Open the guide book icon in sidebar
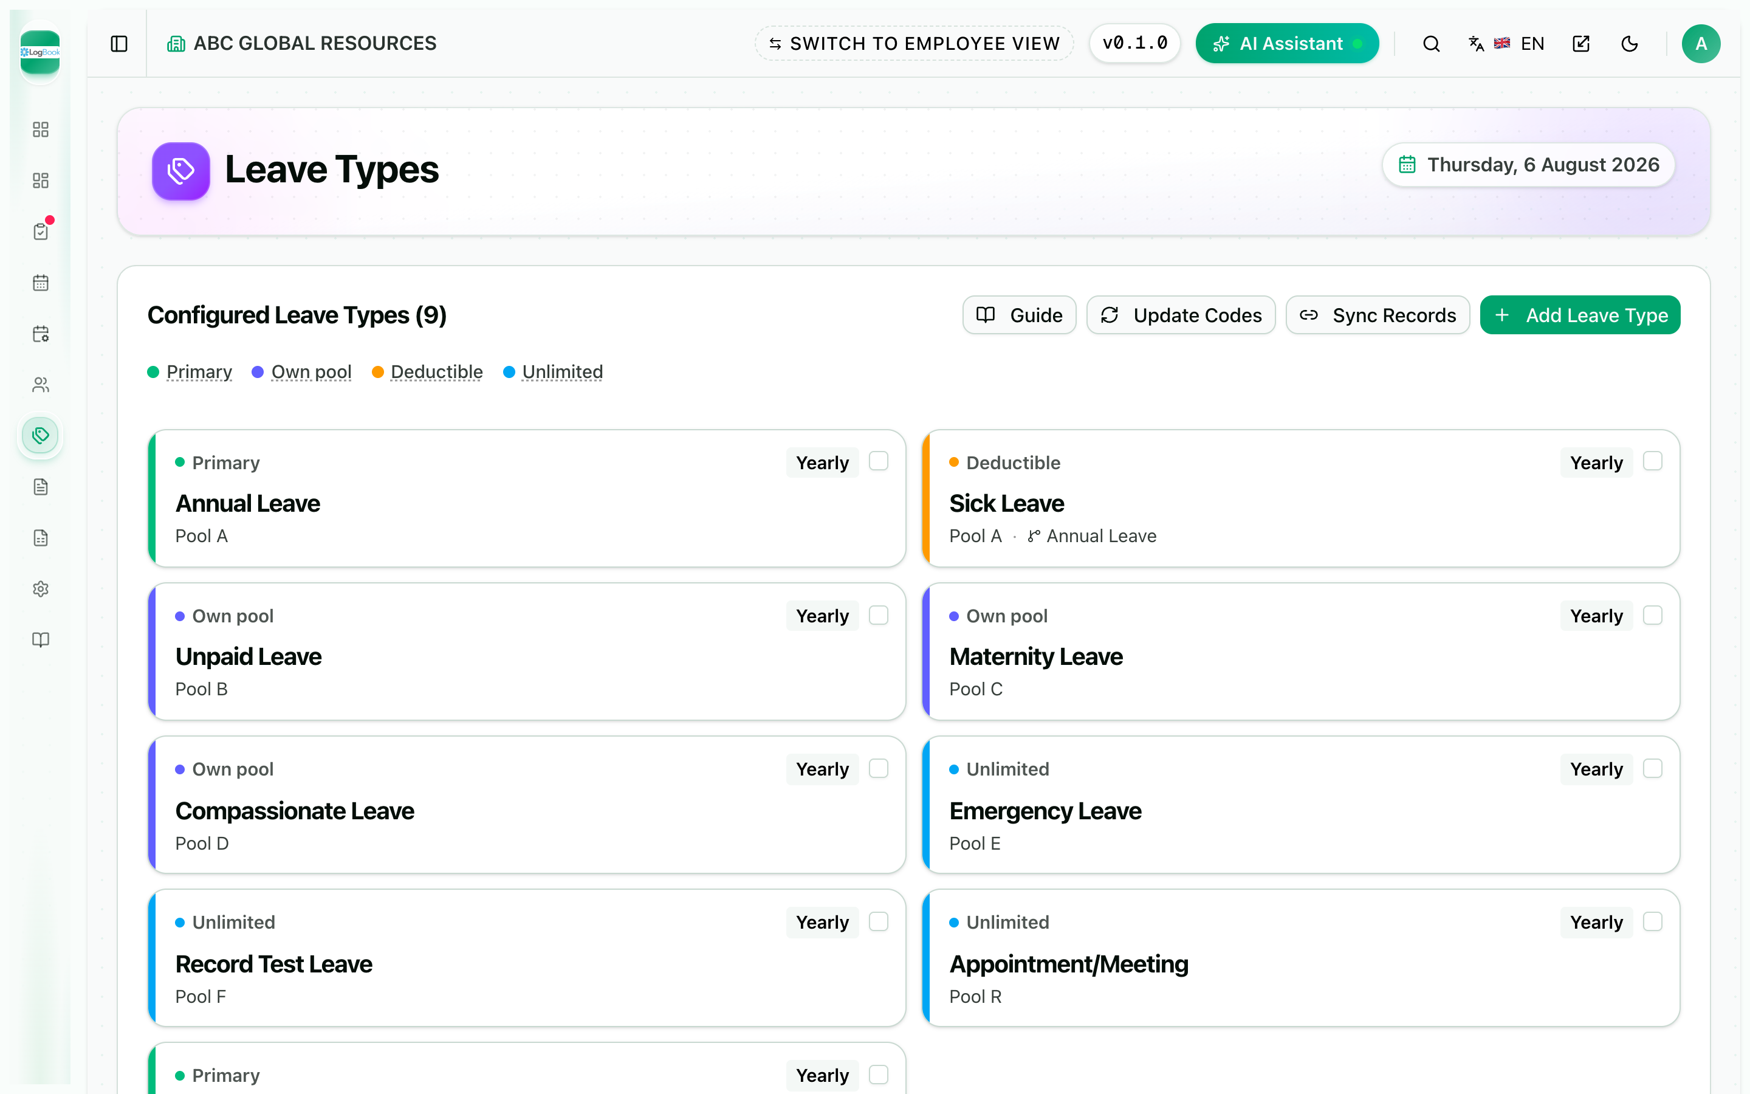Viewport: 1750px width, 1094px height. pyautogui.click(x=41, y=639)
